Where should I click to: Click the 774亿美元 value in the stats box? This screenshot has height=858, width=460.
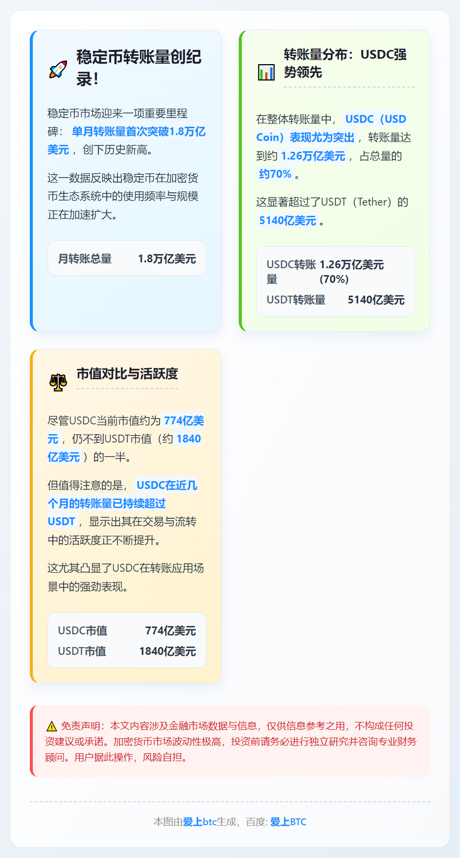[170, 630]
